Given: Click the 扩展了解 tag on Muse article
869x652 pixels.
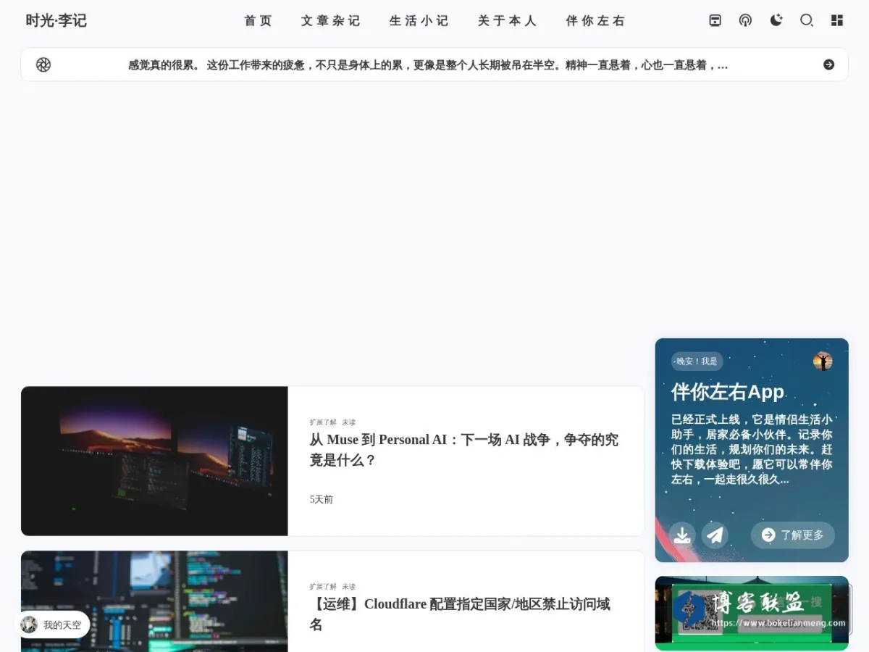Looking at the screenshot, I should (323, 422).
